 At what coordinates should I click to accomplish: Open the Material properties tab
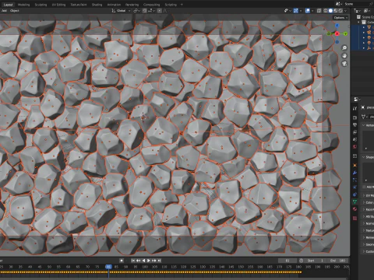[x=355, y=209]
